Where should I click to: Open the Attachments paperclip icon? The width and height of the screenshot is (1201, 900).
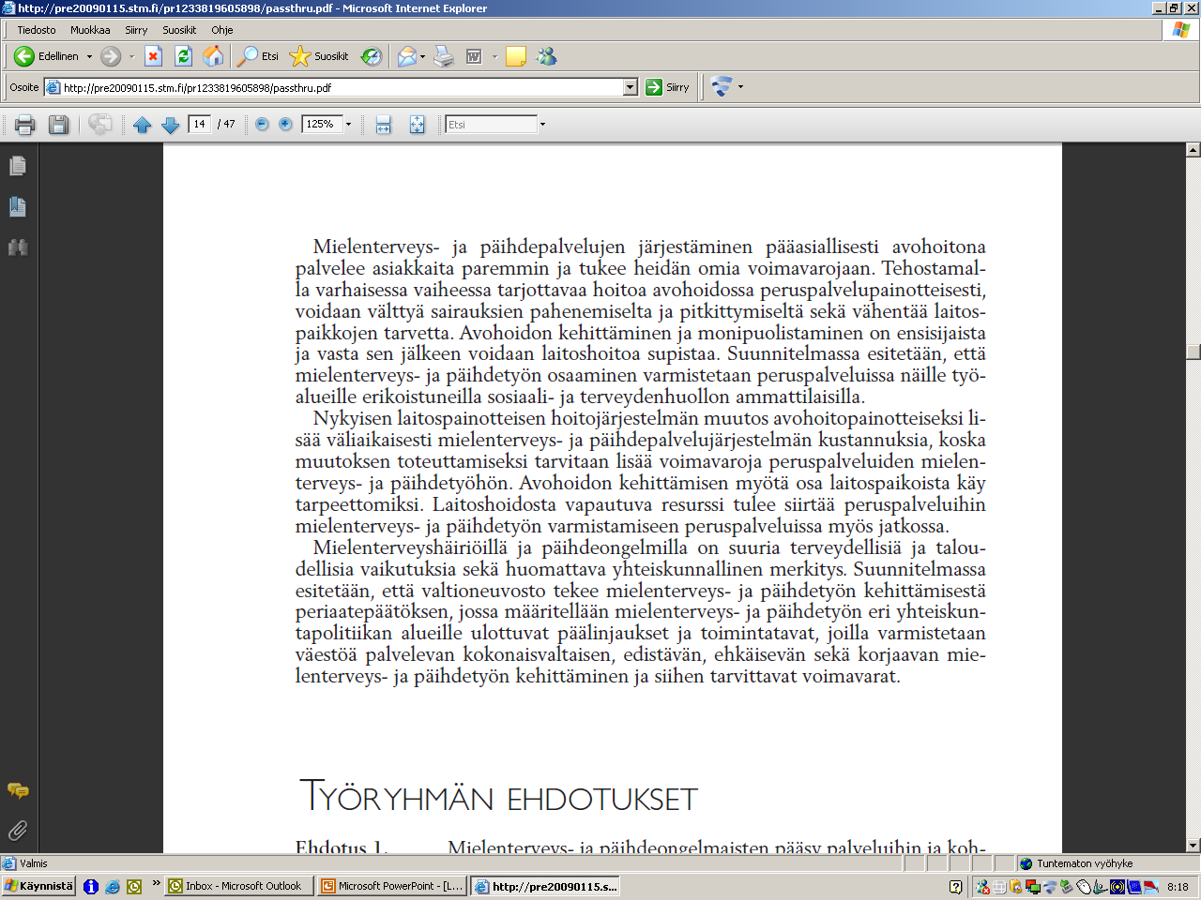(18, 831)
